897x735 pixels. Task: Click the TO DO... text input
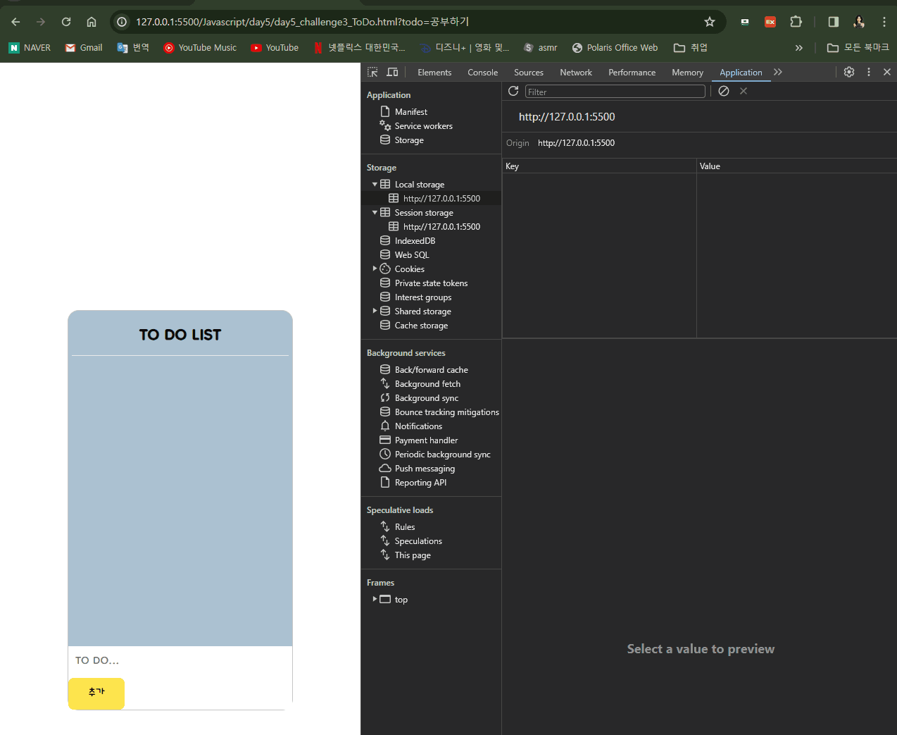[x=180, y=661]
